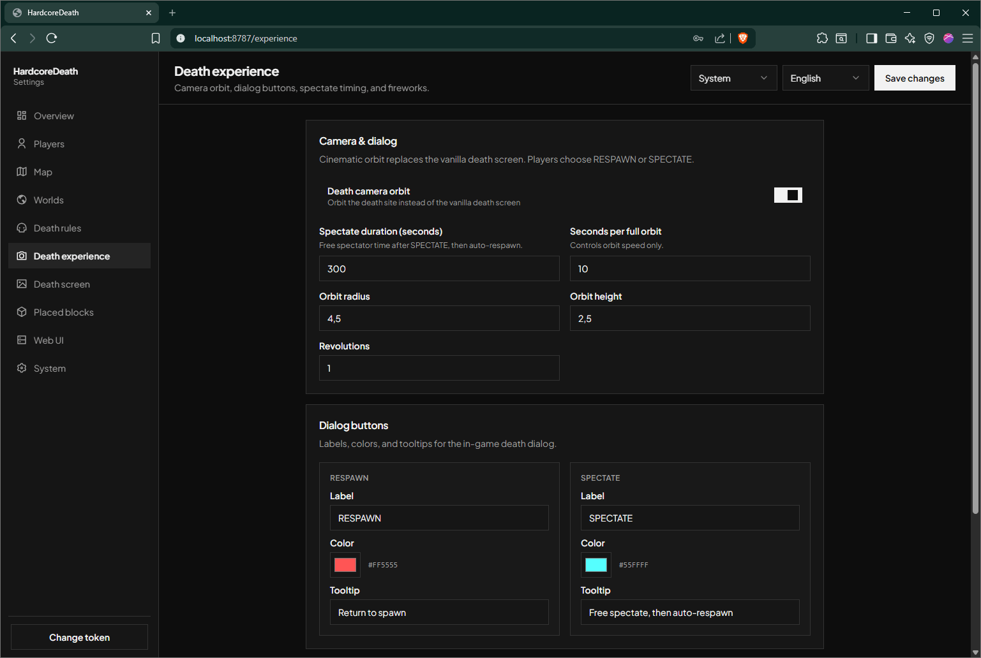Viewport: 981px width, 658px height.
Task: Click the SPECTATE label text field
Action: [x=690, y=518]
